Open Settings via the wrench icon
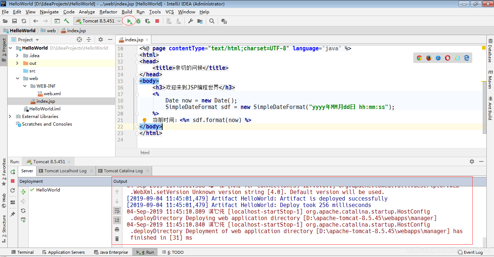This screenshot has width=494, height=257. [x=191, y=21]
